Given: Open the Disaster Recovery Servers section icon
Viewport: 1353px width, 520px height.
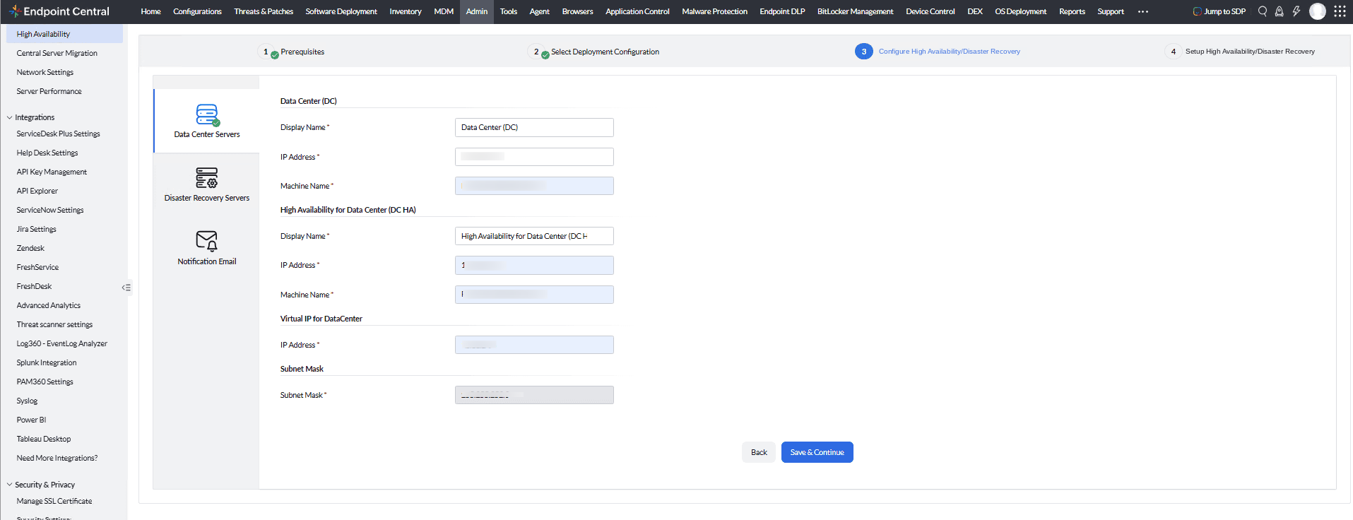Looking at the screenshot, I should pyautogui.click(x=207, y=177).
